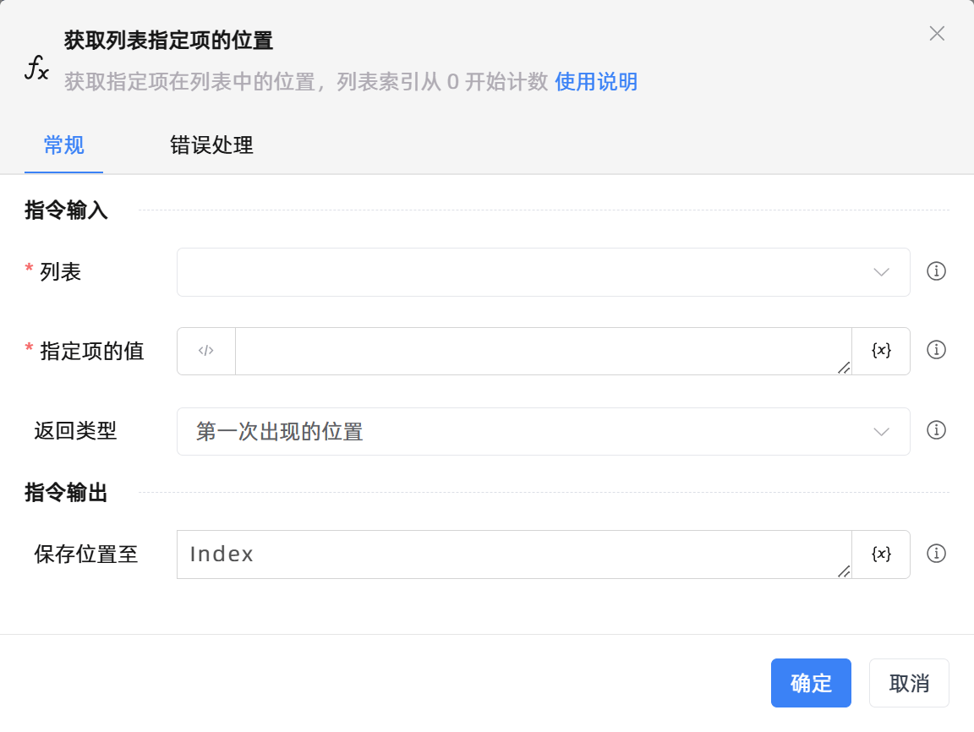Toggle code mode icon for 指定项的值
The image size is (974, 732).
(206, 351)
